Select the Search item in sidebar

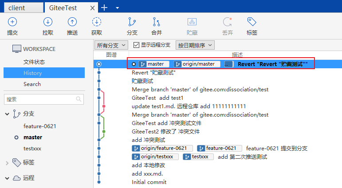click(32, 84)
